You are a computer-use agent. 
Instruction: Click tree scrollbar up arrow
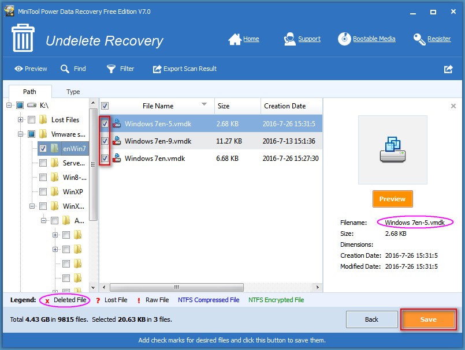pyautogui.click(x=93, y=103)
